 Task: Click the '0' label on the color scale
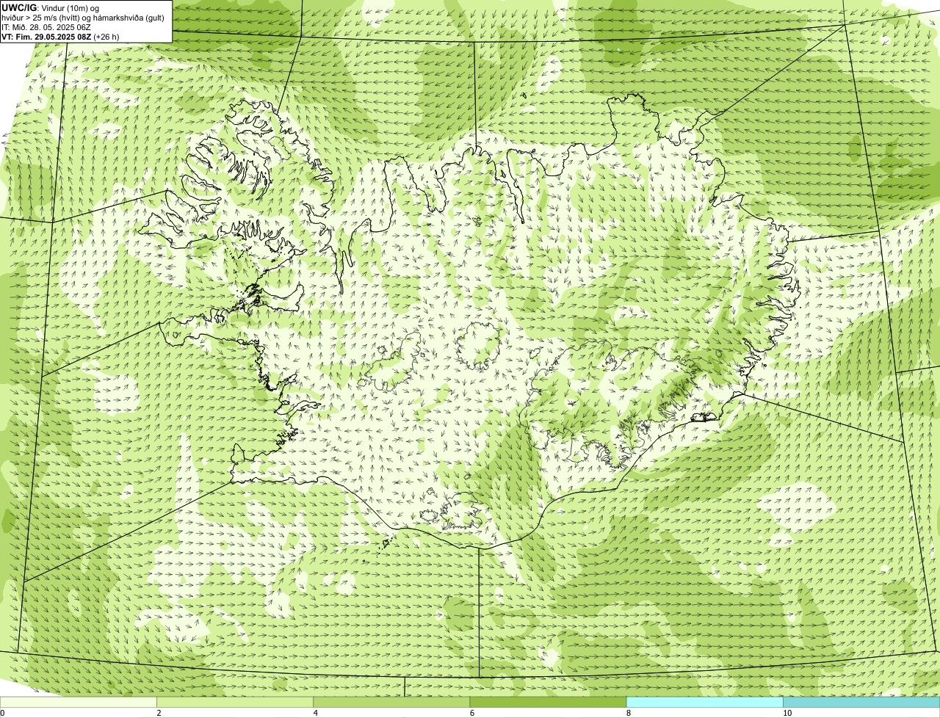[2, 713]
